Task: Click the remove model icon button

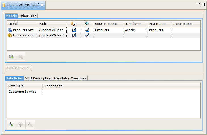Action: click(21, 56)
